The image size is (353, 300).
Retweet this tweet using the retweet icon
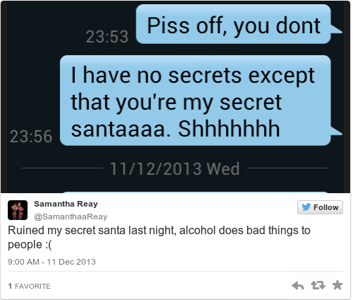click(x=318, y=285)
